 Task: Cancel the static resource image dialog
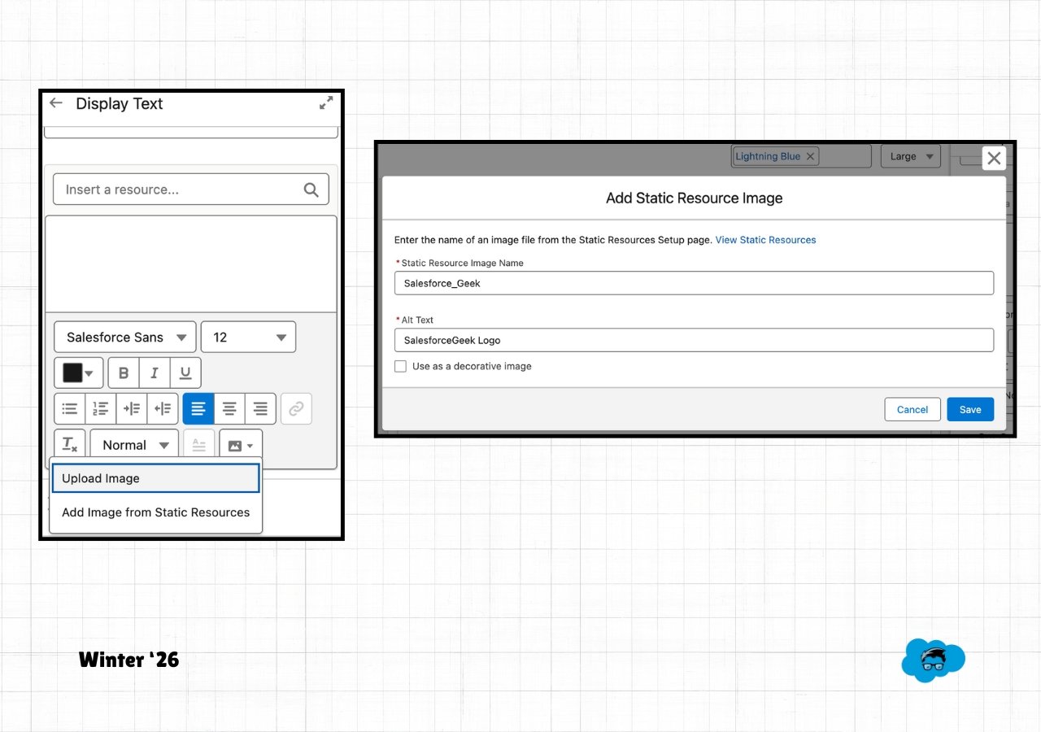click(913, 409)
